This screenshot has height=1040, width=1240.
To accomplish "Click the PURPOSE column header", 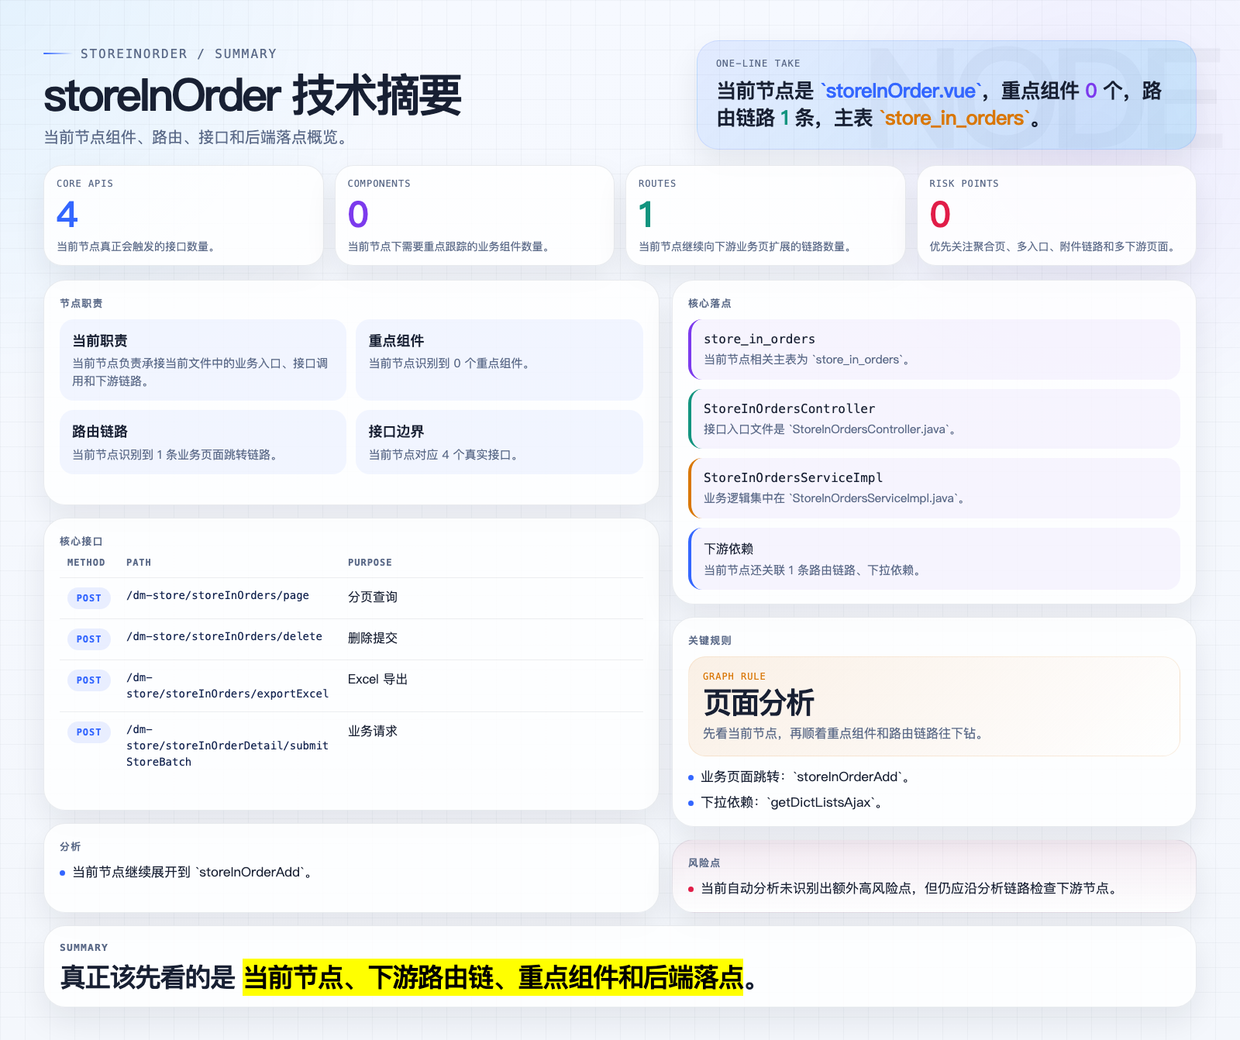I will (x=370, y=563).
